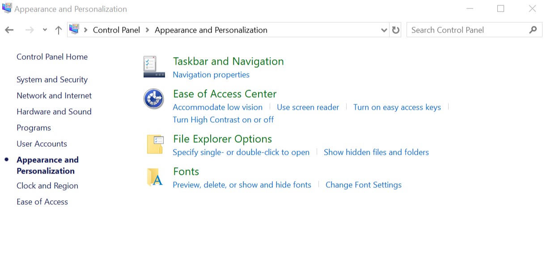The height and width of the screenshot is (277, 547).
Task: Click in the Search Control Panel field
Action: pyautogui.click(x=465, y=30)
